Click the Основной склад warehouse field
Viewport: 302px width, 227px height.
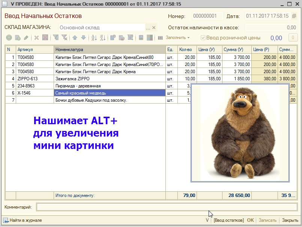pos(102,27)
